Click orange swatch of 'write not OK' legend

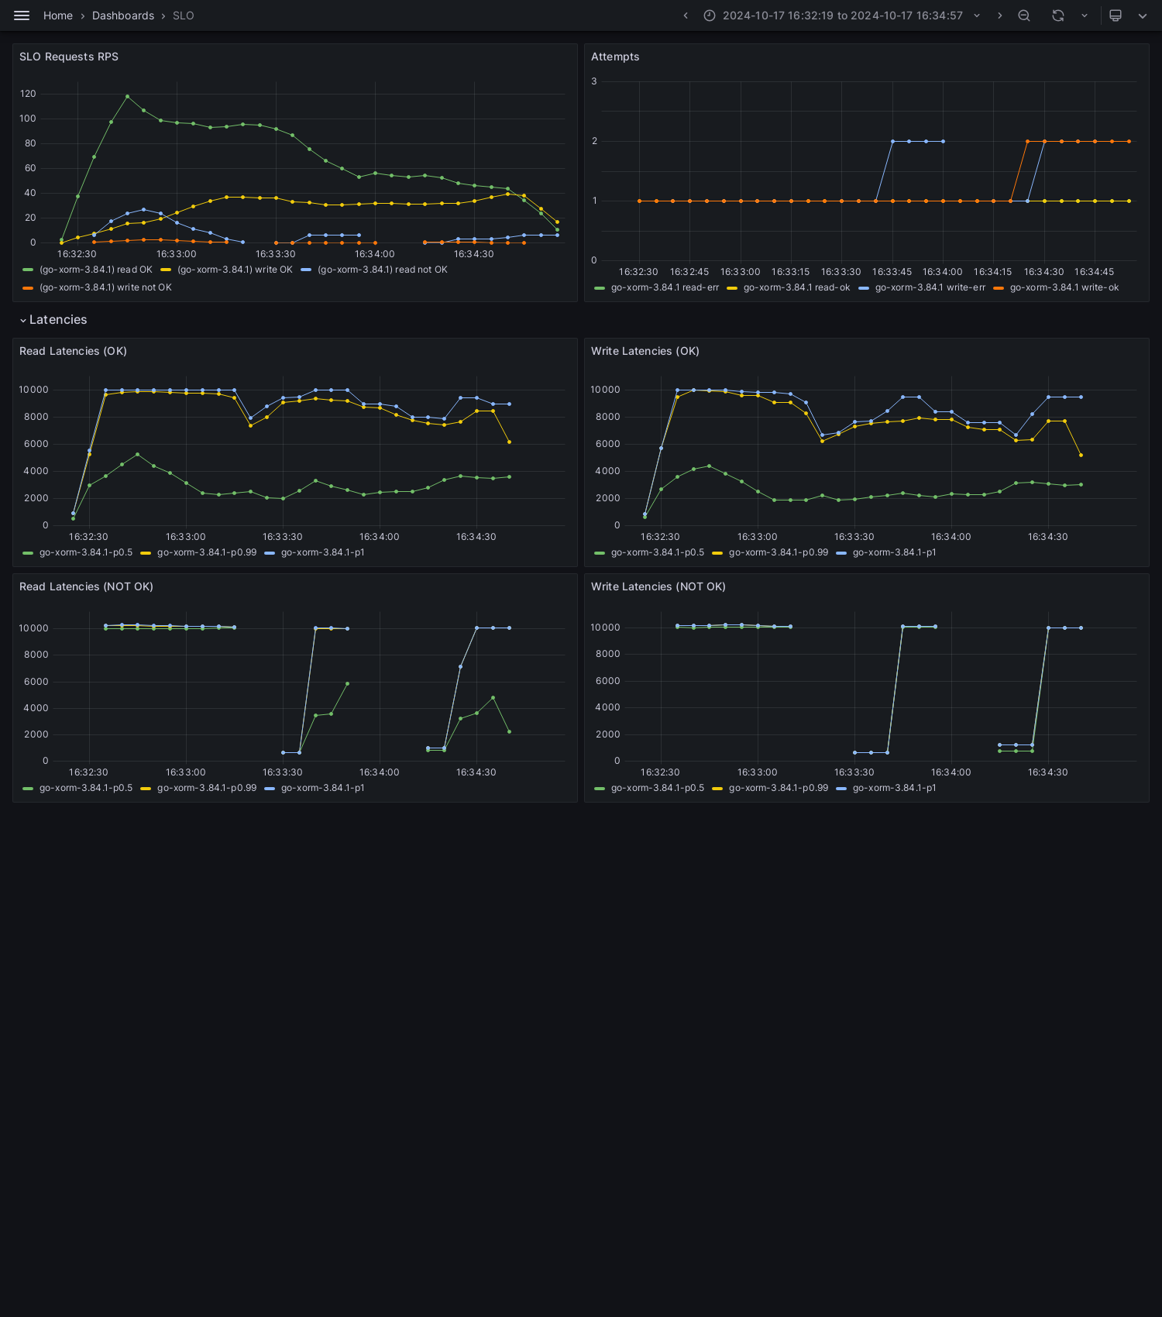tap(28, 287)
